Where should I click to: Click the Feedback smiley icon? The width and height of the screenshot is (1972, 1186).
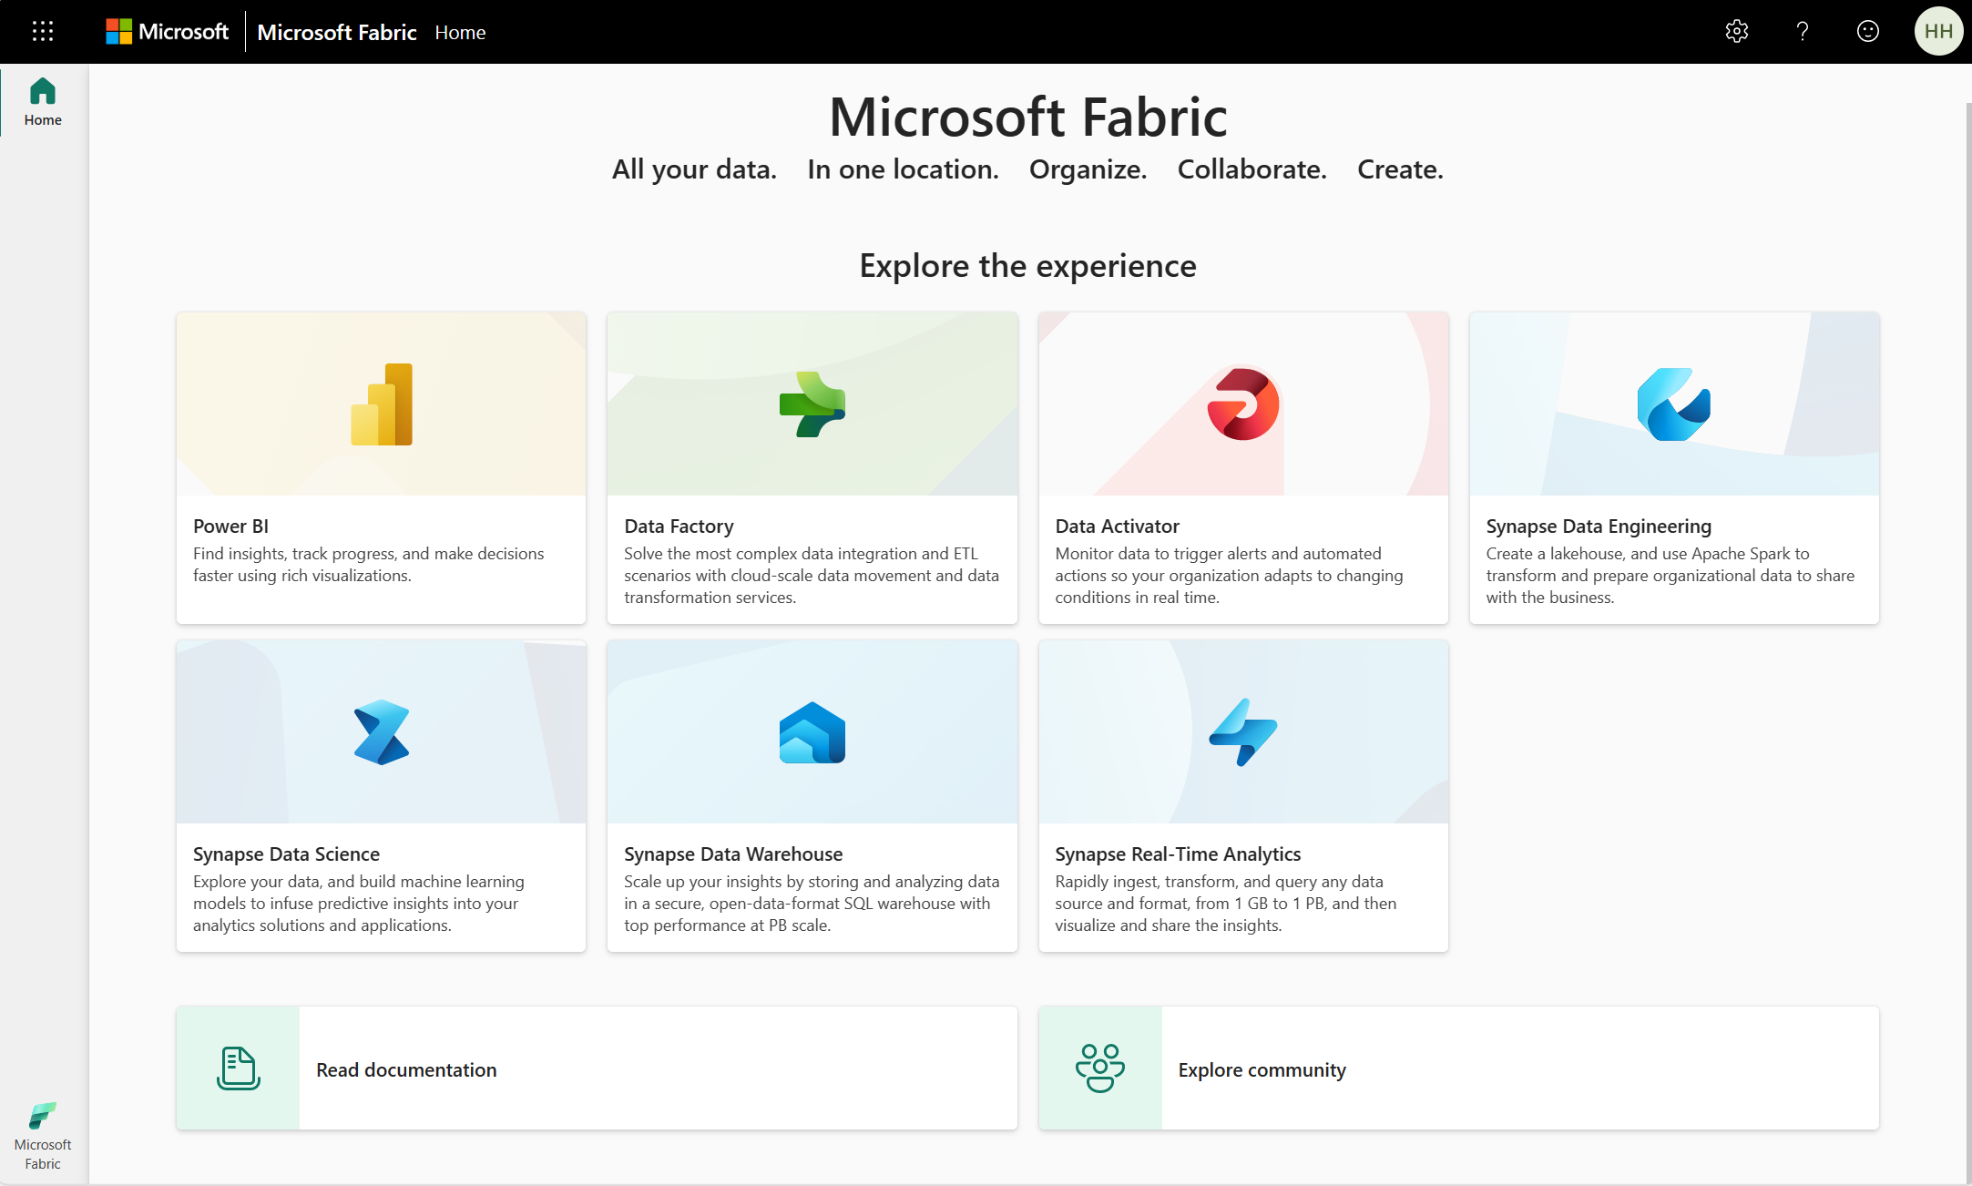[x=1867, y=32]
